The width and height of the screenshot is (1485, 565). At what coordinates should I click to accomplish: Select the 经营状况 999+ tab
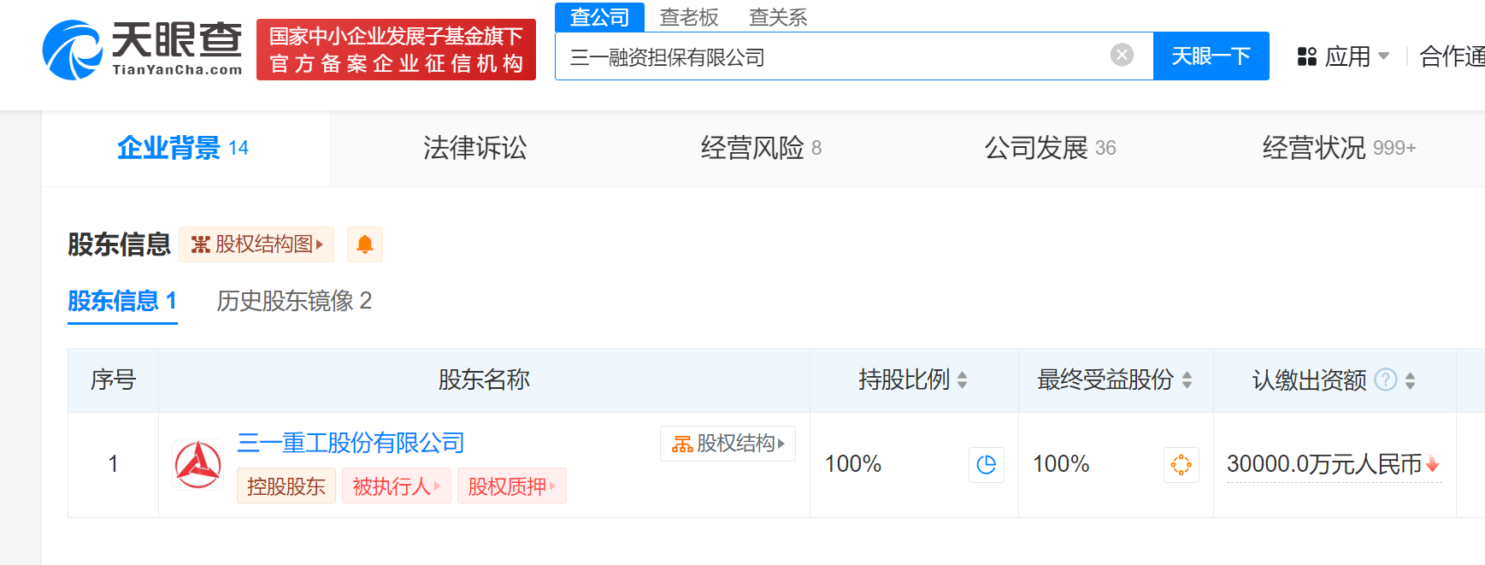point(1339,148)
